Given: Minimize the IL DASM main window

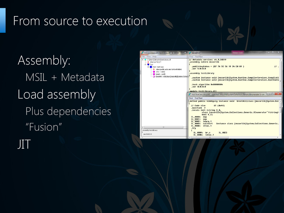Looking at the screenshot, I should click(185, 52).
